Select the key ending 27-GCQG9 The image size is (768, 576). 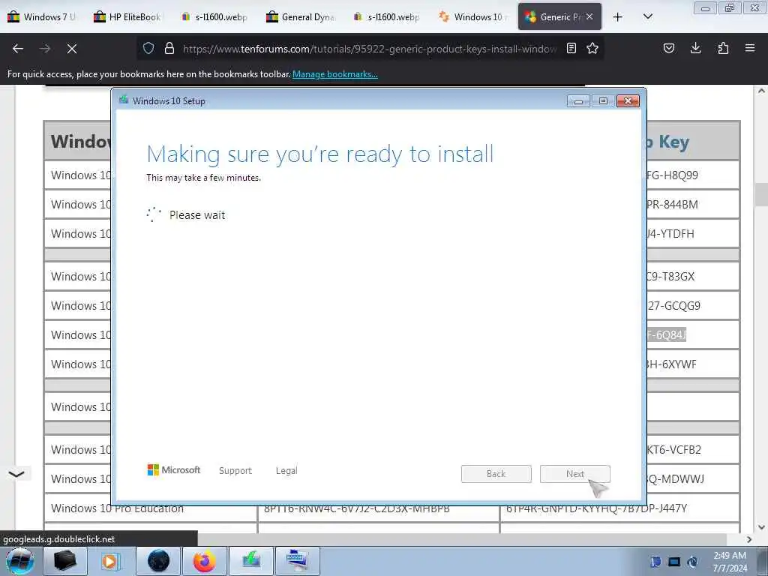(674, 306)
